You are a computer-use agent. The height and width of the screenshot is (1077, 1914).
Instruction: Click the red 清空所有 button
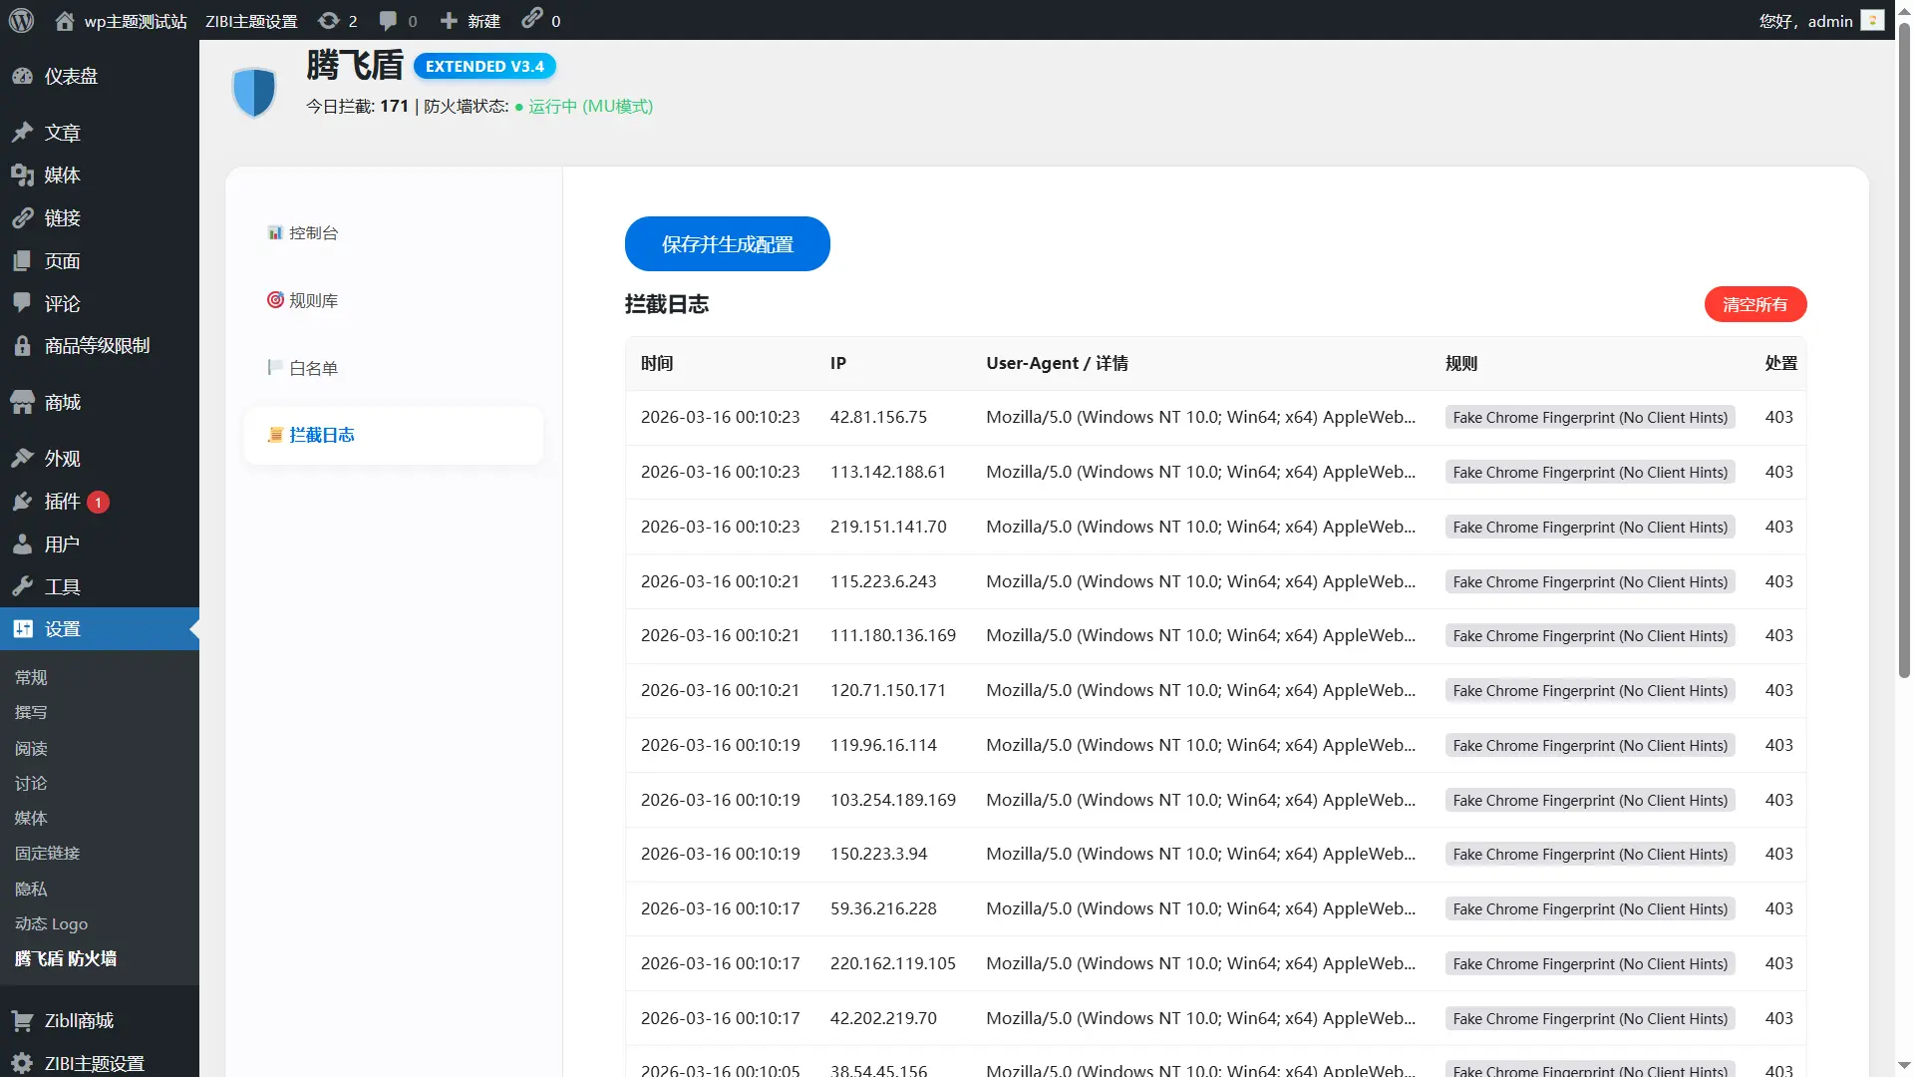pyautogui.click(x=1754, y=304)
